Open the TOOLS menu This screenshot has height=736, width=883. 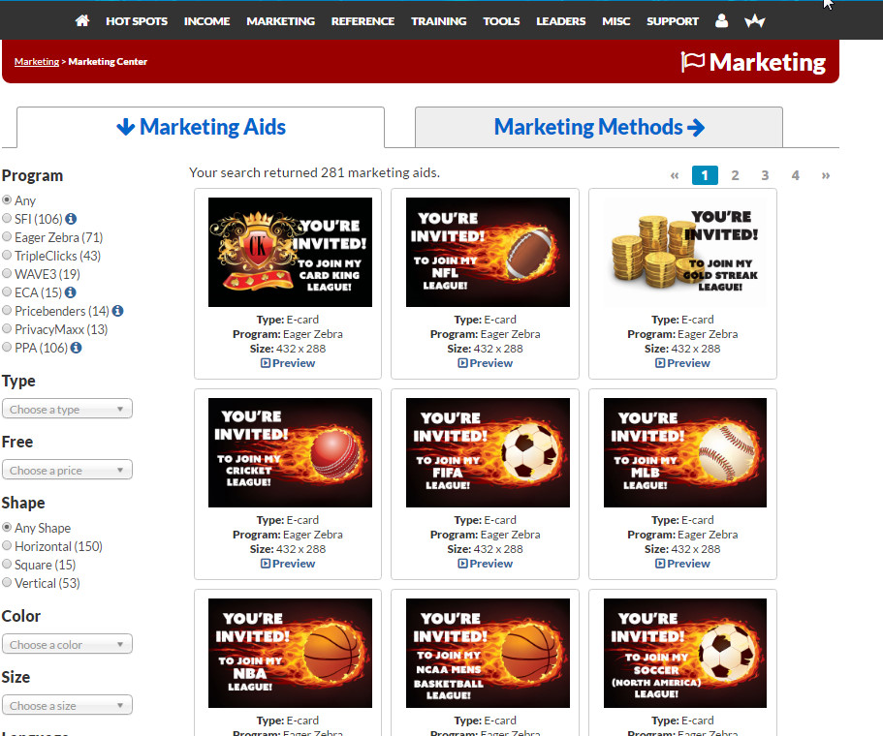pyautogui.click(x=501, y=21)
